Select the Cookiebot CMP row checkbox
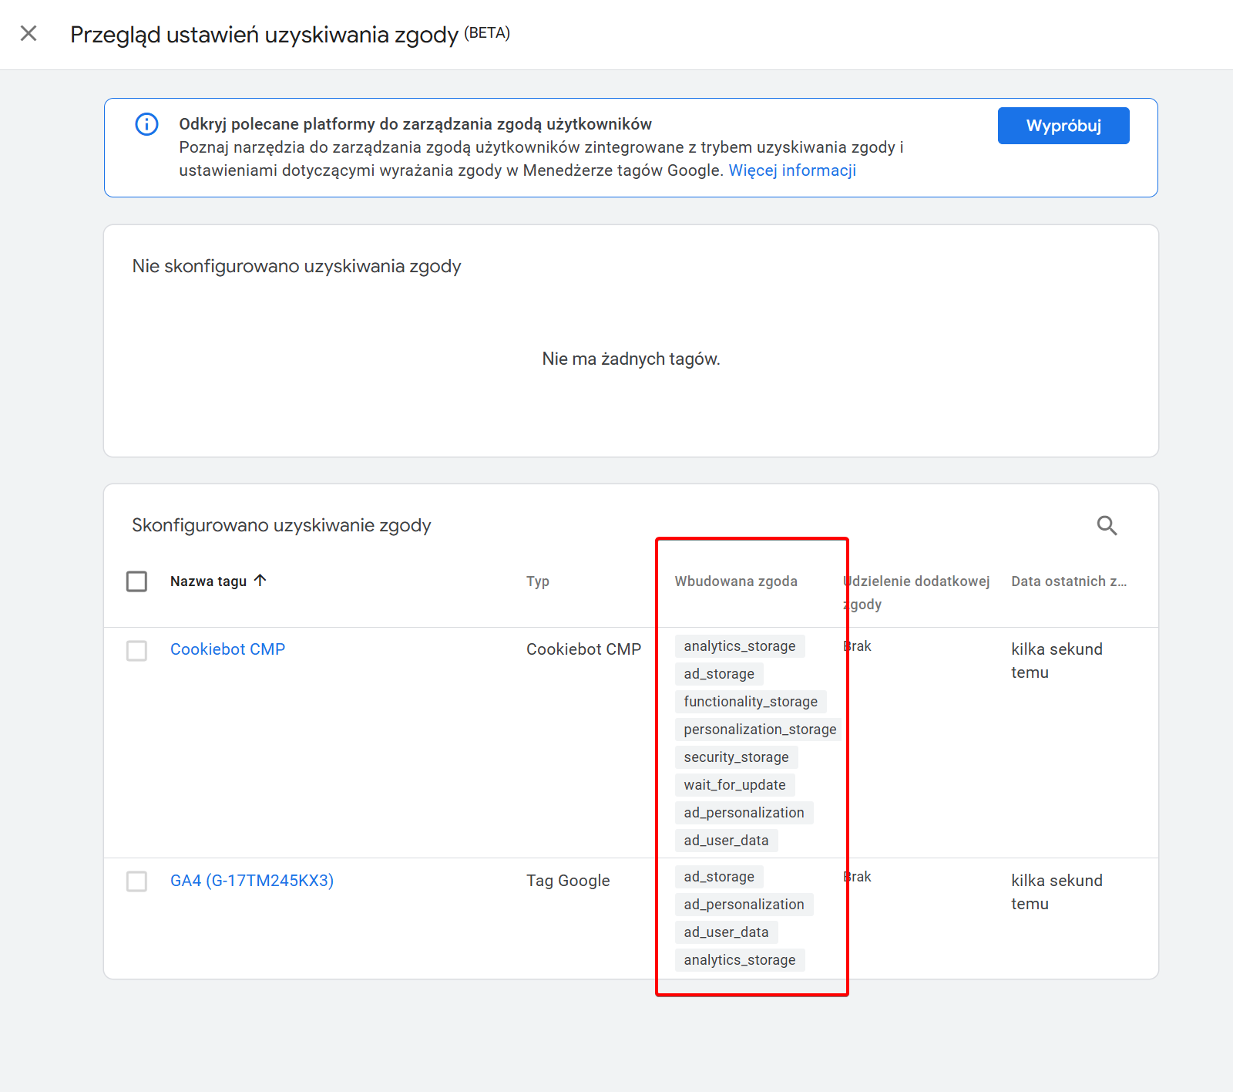Viewport: 1233px width, 1092px height. point(137,650)
